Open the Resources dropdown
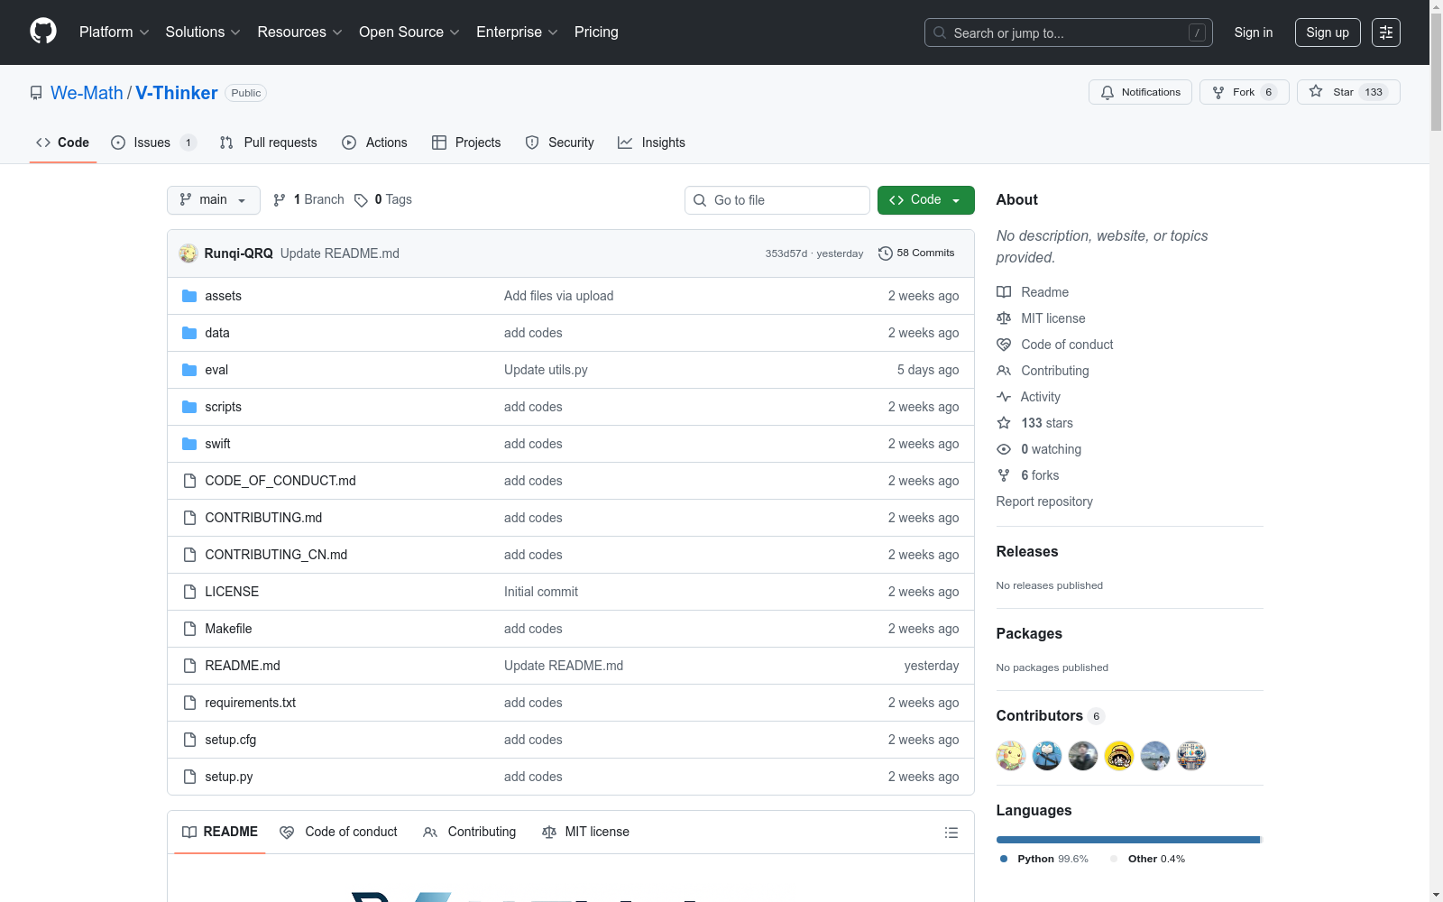Viewport: 1443px width, 902px height. coord(299,32)
